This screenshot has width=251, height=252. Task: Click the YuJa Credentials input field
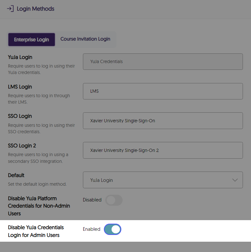[163, 61]
